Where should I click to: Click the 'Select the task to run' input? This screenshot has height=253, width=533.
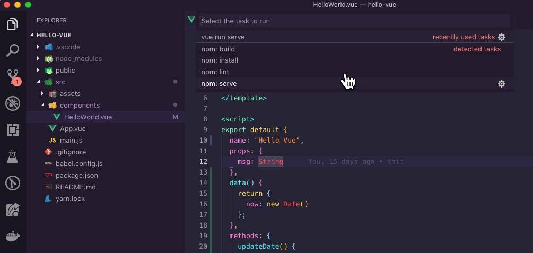click(x=354, y=21)
